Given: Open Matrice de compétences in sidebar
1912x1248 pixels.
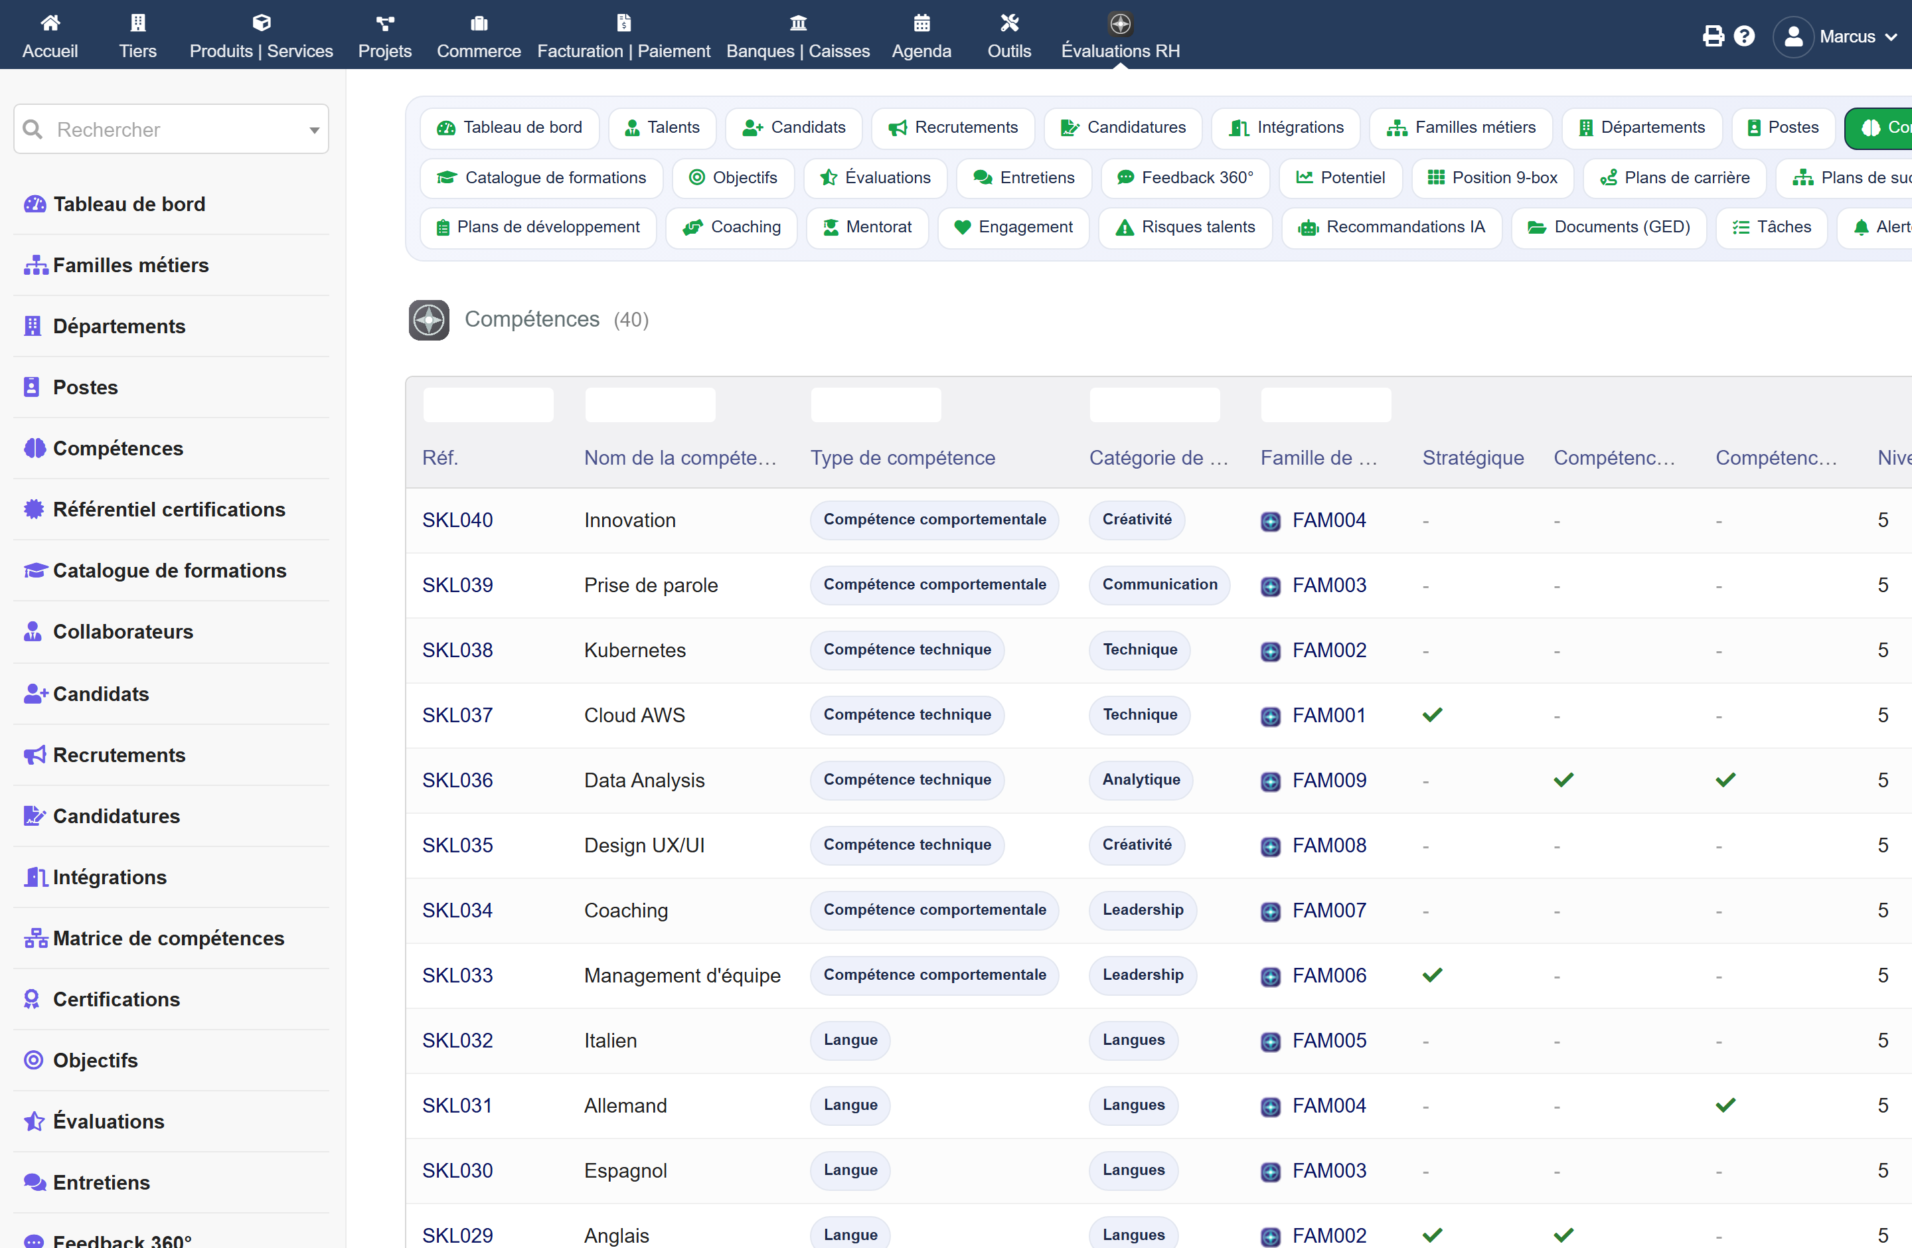Looking at the screenshot, I should tap(168, 938).
